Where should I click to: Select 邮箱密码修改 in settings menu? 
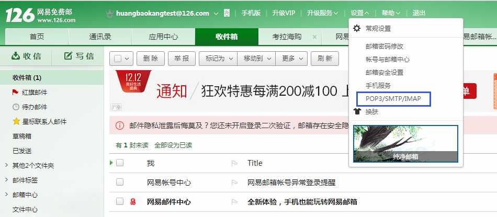coord(385,46)
